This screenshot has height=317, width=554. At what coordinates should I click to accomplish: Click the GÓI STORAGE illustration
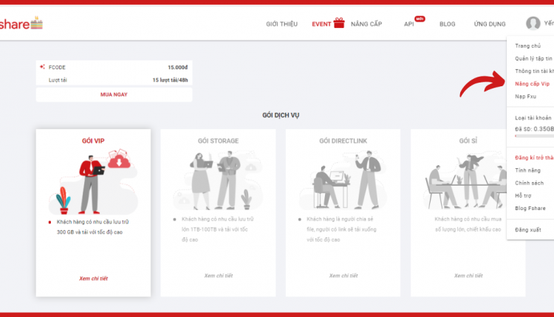218,180
